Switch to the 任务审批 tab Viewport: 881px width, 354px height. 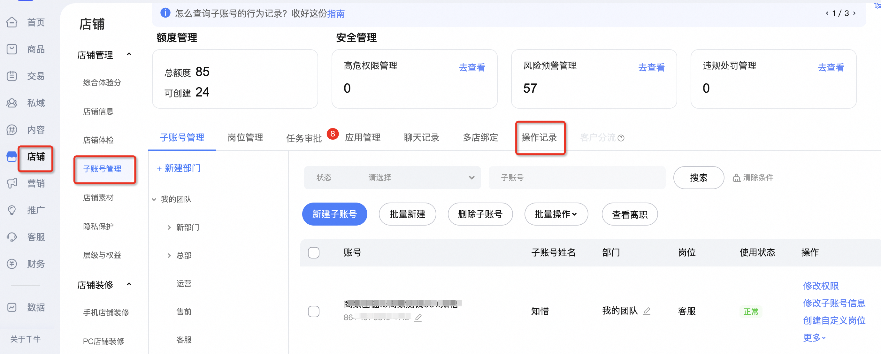tap(304, 138)
